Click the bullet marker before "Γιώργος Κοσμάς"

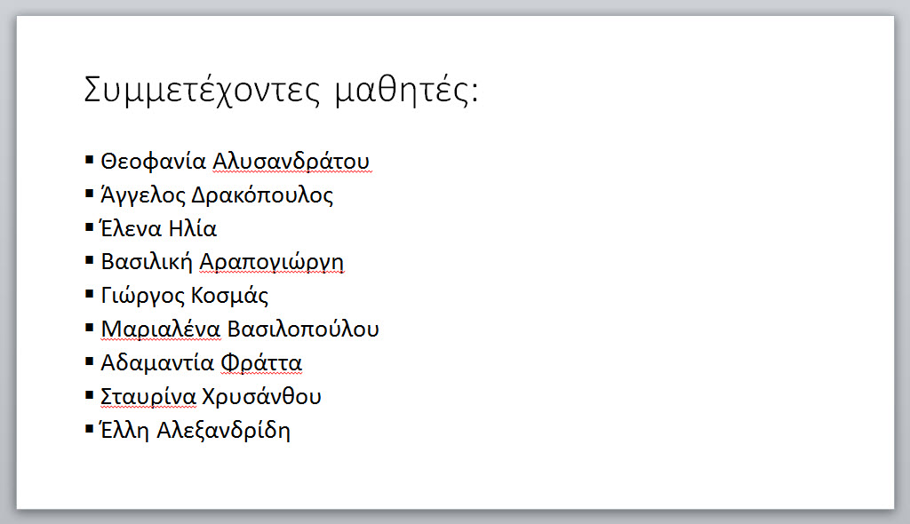point(89,294)
